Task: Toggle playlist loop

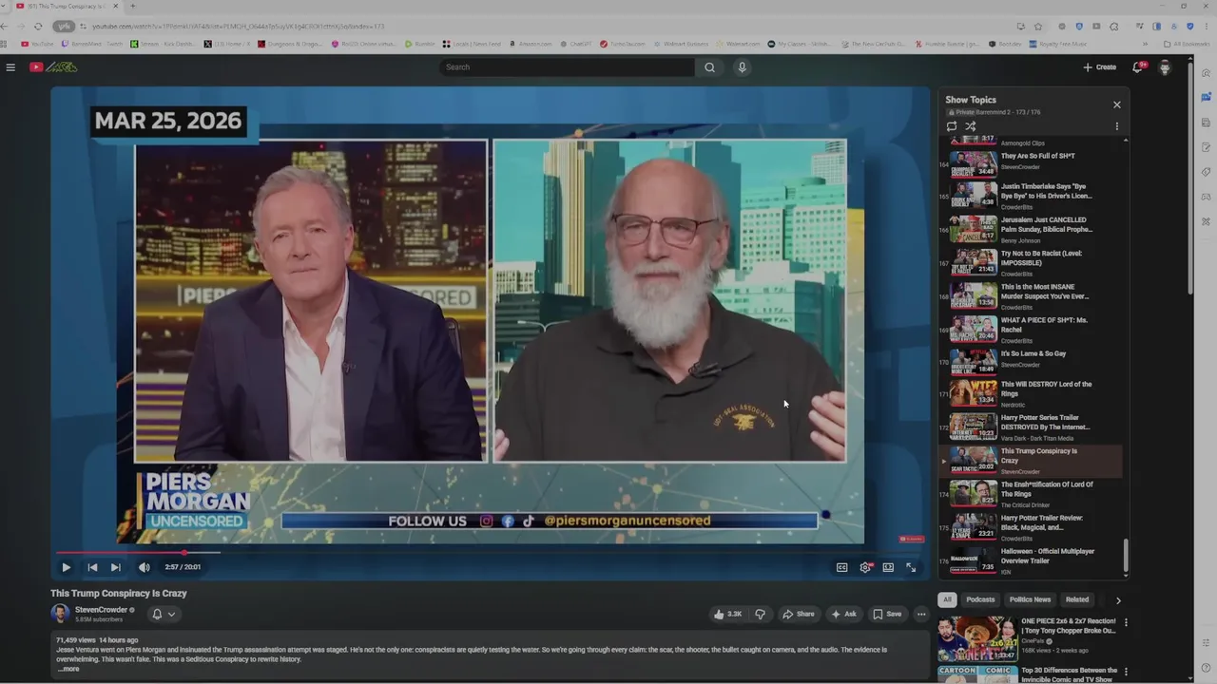Action: 952,126
